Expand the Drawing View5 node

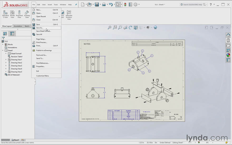pos(6,72)
